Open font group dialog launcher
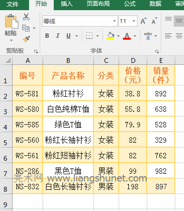Viewport: 184px width, 211px height. [x=157, y=52]
